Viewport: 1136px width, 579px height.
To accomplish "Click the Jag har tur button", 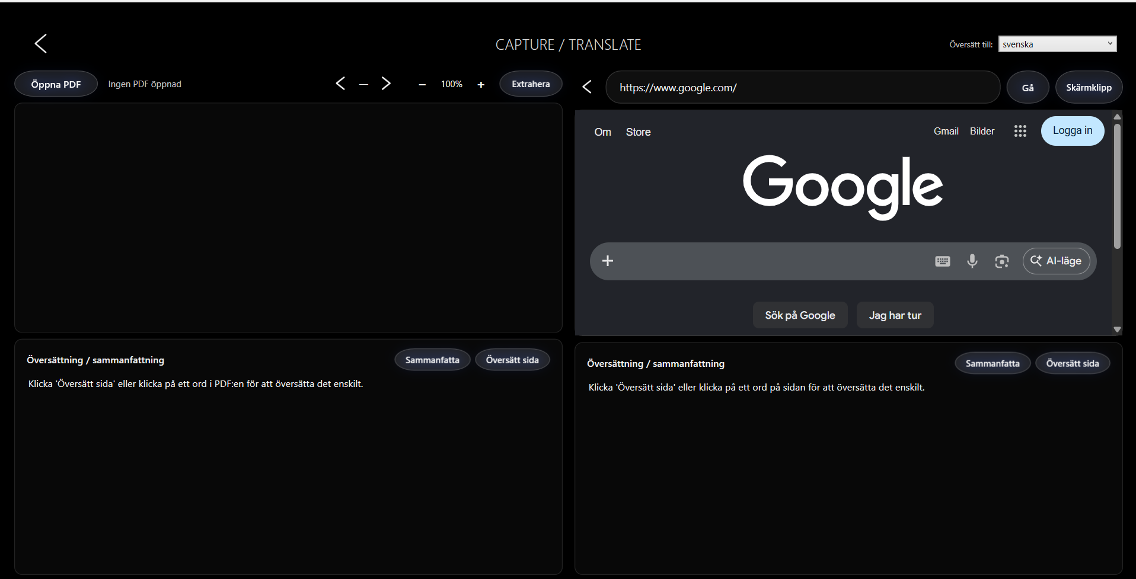I will tap(895, 315).
